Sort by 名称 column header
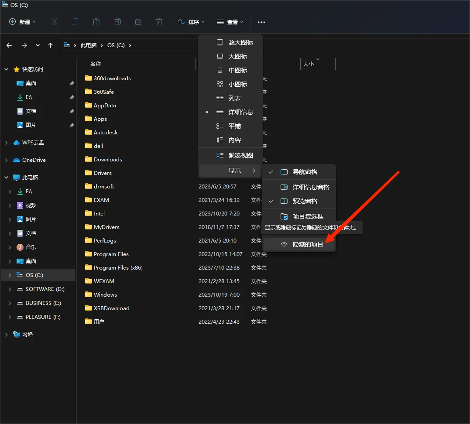Image resolution: width=470 pixels, height=424 pixels. pyautogui.click(x=96, y=64)
